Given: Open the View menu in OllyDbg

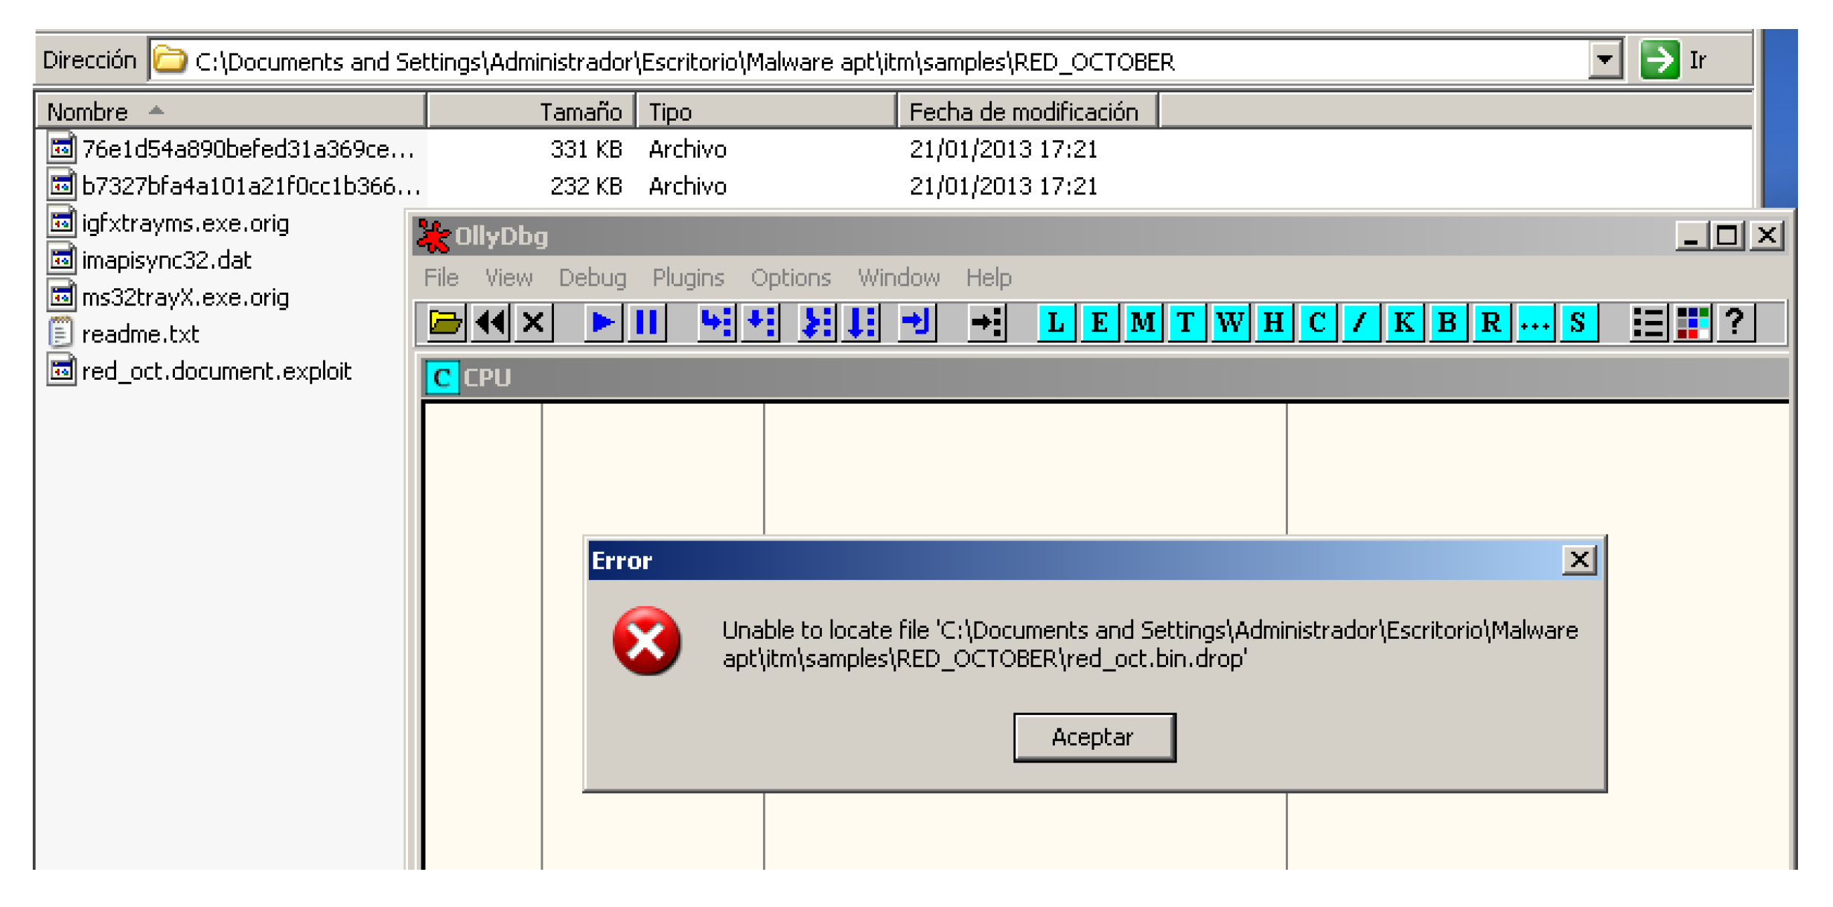Looking at the screenshot, I should tap(509, 278).
